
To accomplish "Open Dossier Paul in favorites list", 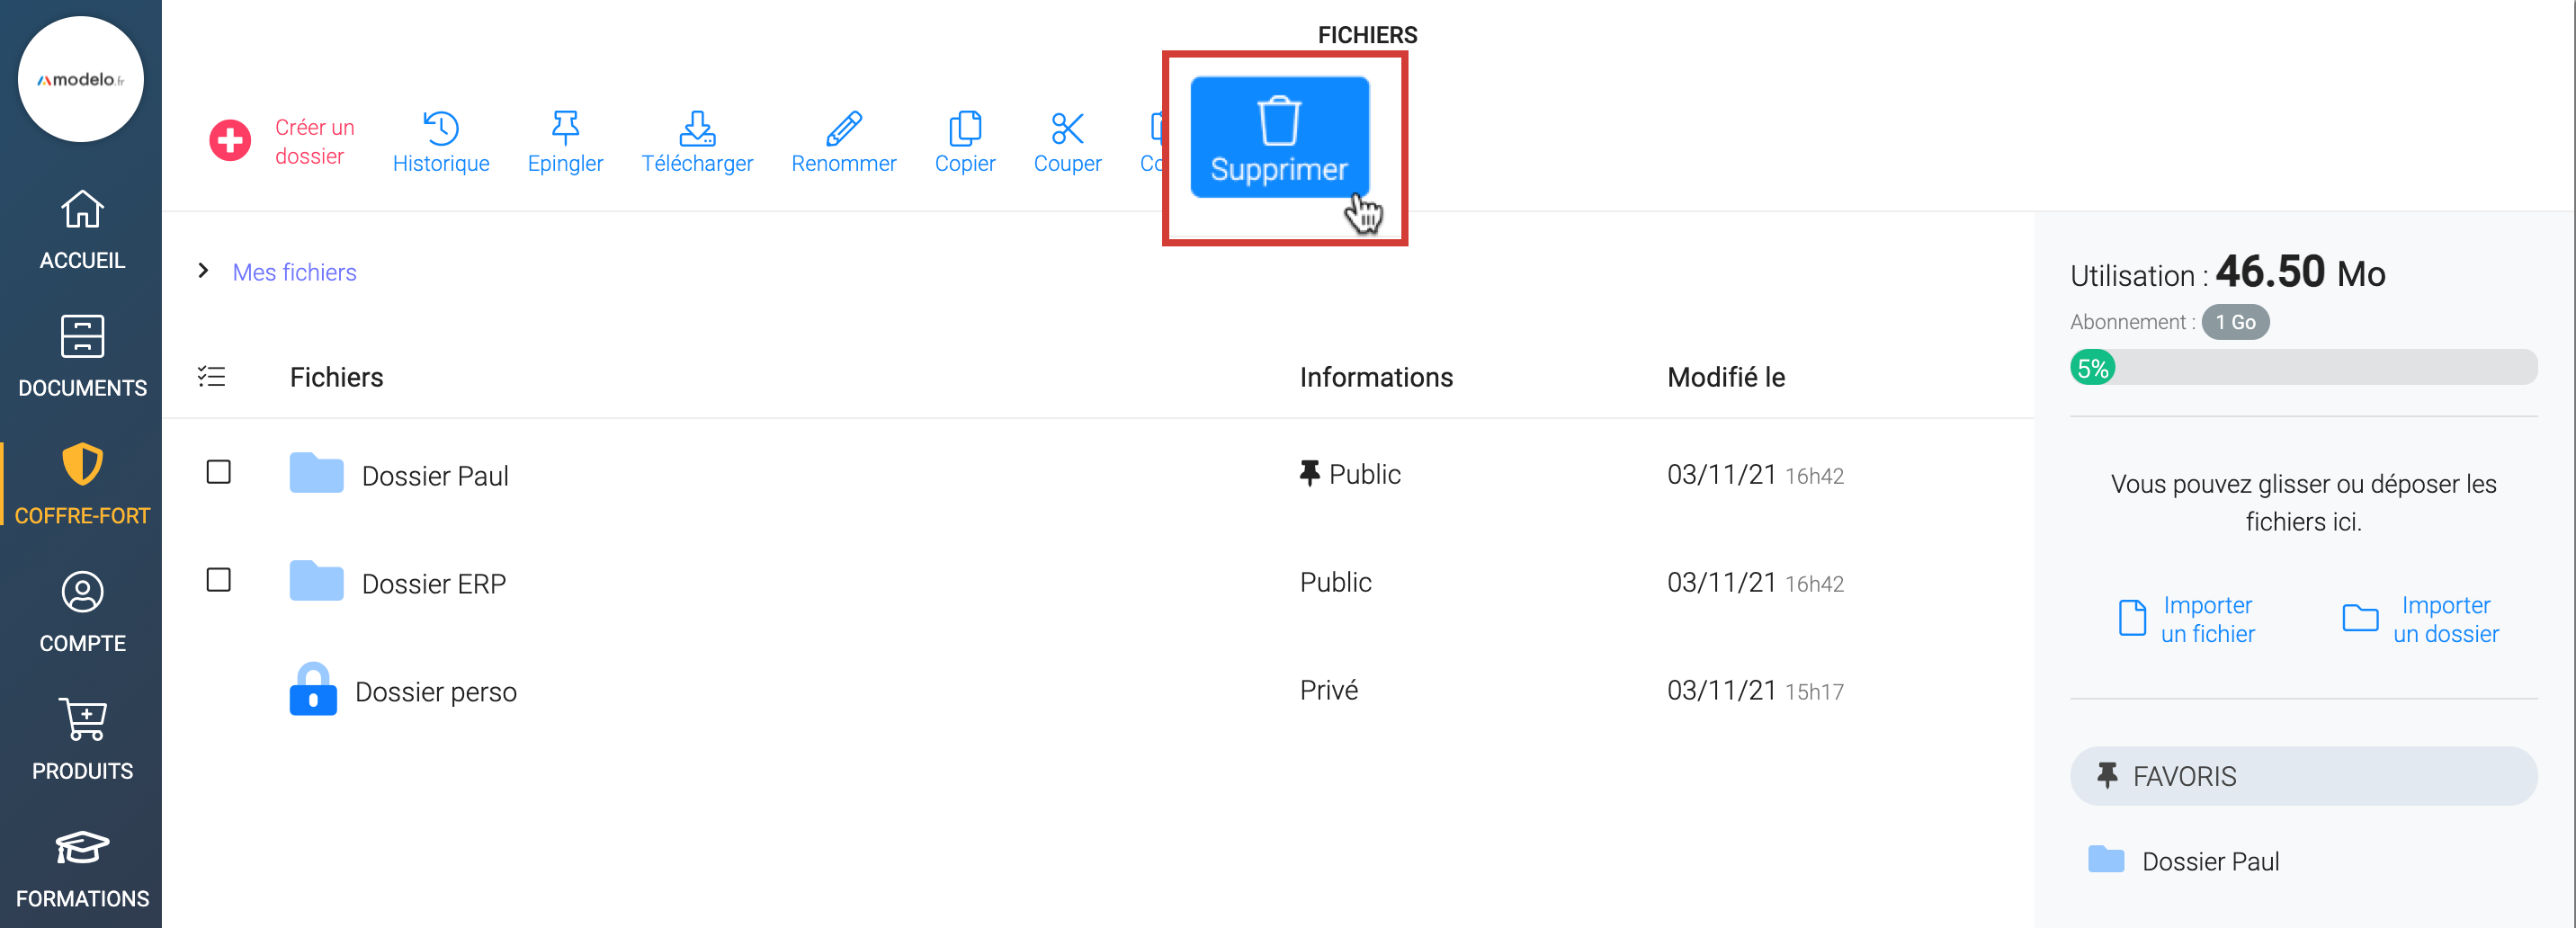I will (x=2209, y=861).
